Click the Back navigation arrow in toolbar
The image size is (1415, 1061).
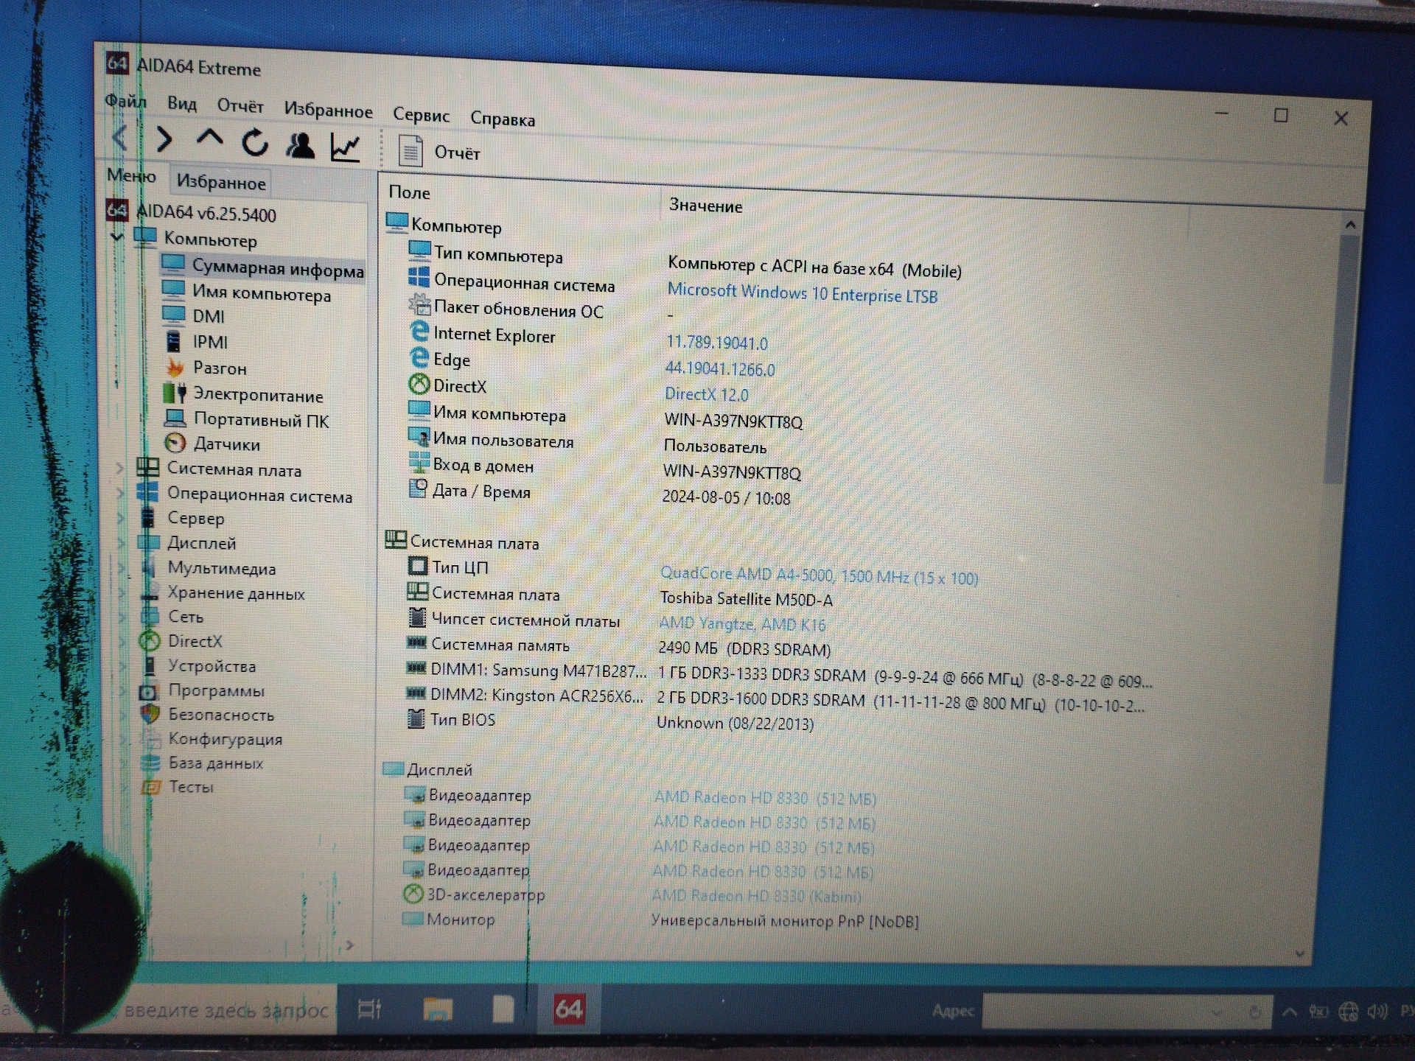[x=120, y=138]
